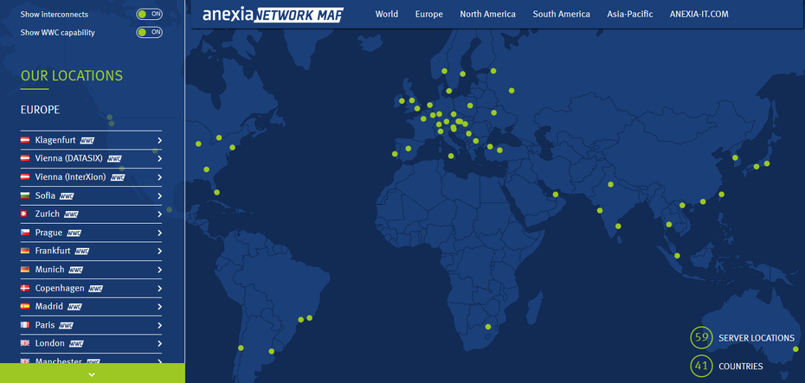This screenshot has width=805, height=383.
Task: Expand the London location chevron
Action: coord(159,343)
